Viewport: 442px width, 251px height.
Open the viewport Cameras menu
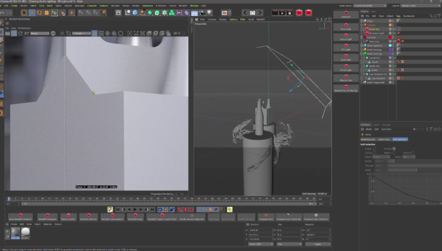point(212,20)
